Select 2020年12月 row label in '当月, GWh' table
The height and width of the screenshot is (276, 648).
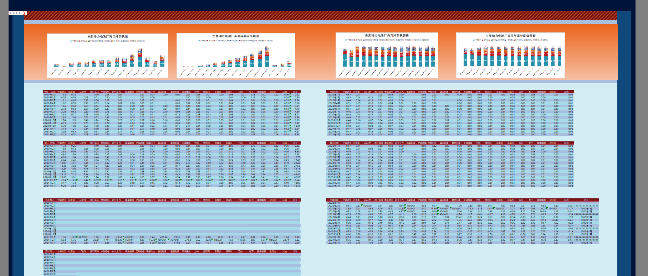pyautogui.click(x=50, y=126)
